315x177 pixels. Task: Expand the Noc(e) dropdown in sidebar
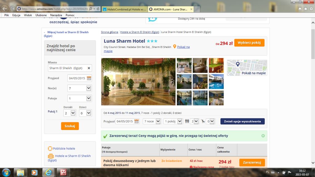pos(89,88)
